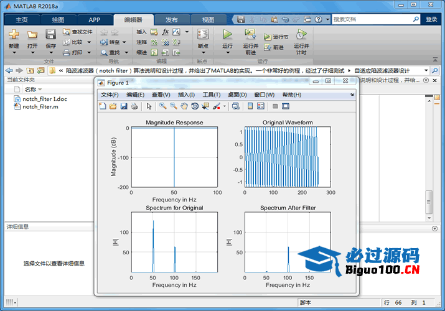Image resolution: width=445 pixels, height=311 pixels.
Task: Click the Advance (前进) button in ribbon
Action: coord(274,47)
